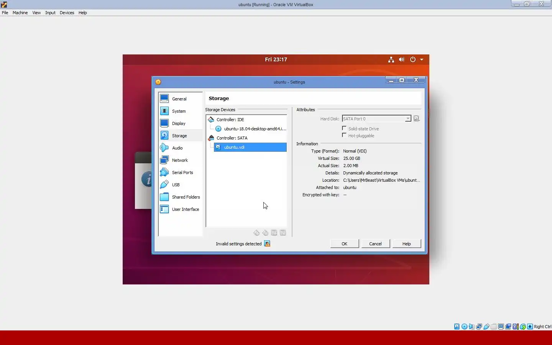Open the View menu
This screenshot has height=345, width=552.
[x=36, y=13]
